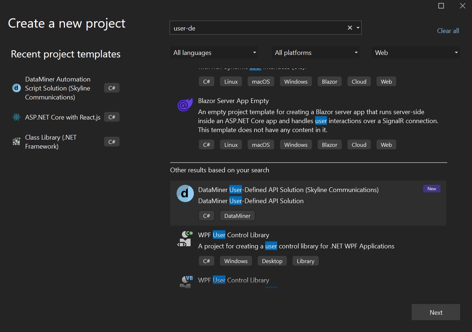Click macOS tag under Blazor Server App Empty

click(x=261, y=145)
